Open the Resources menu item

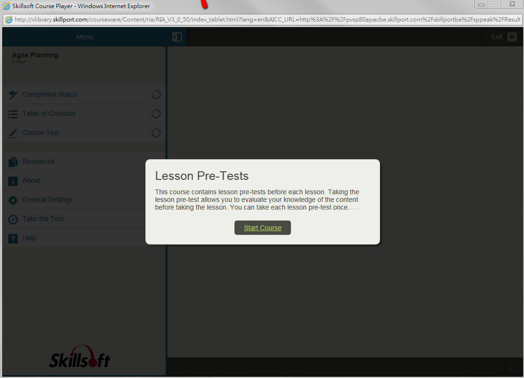click(x=84, y=161)
